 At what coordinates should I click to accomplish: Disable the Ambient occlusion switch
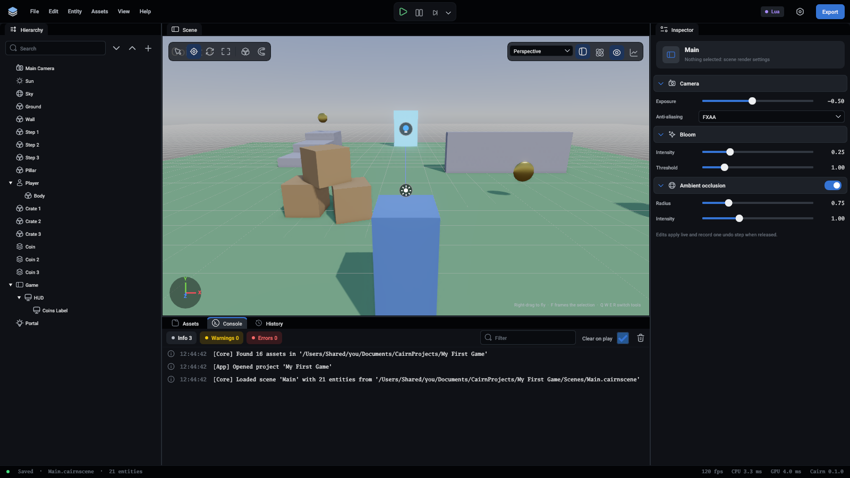pyautogui.click(x=833, y=185)
